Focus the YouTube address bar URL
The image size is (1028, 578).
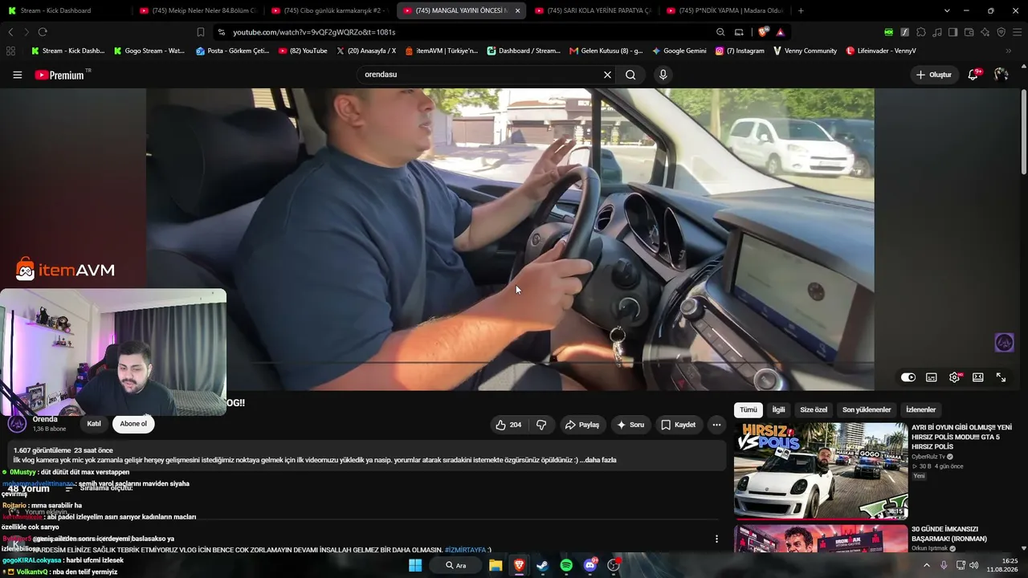point(314,32)
